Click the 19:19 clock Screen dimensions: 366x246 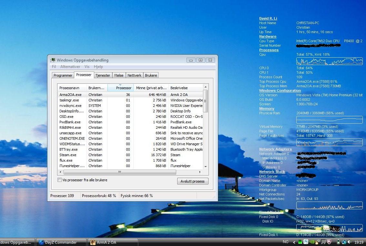click(359, 242)
